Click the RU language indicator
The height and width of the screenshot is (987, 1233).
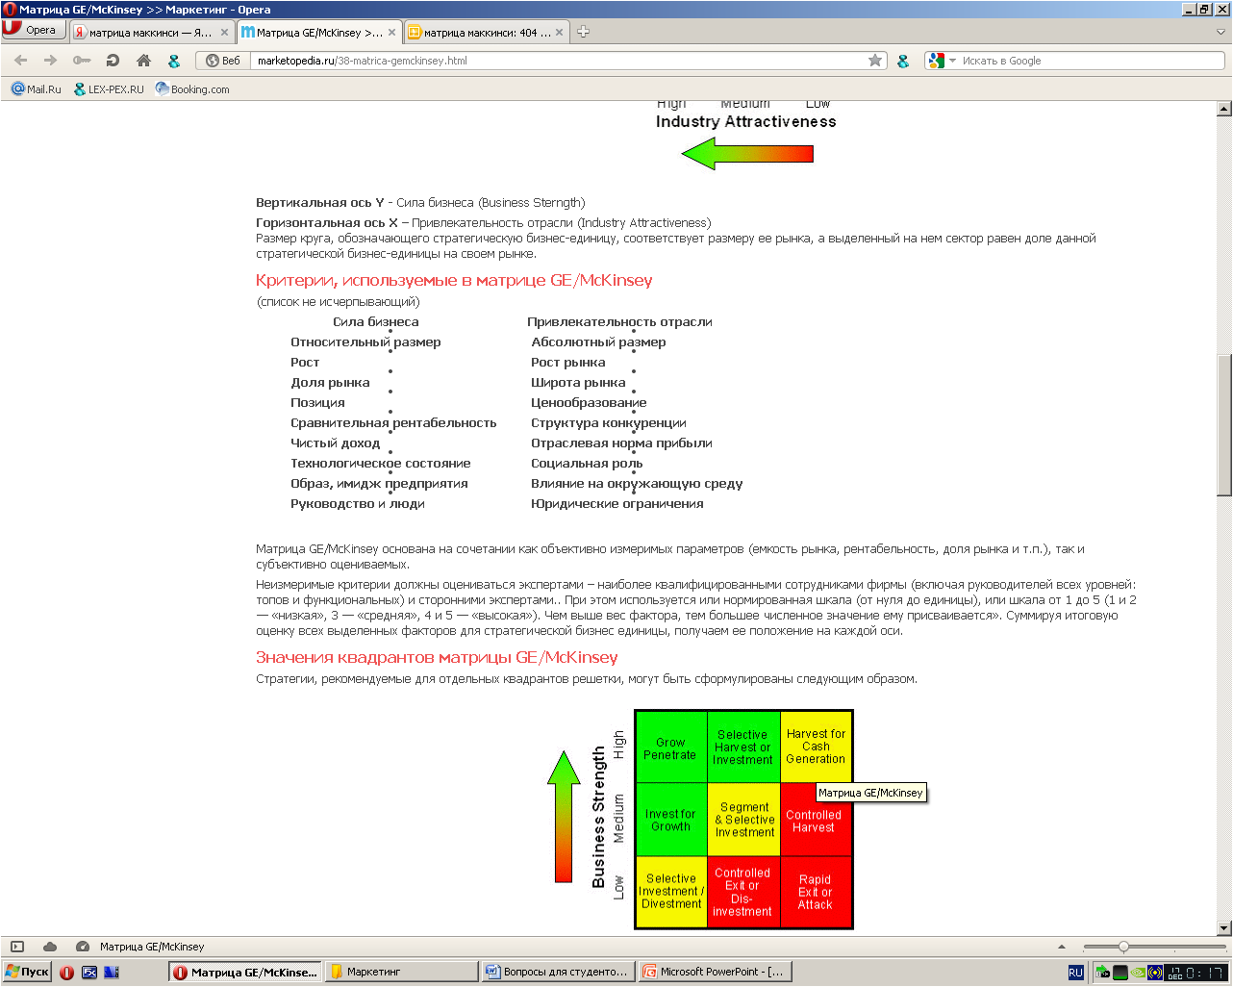pos(1075,973)
